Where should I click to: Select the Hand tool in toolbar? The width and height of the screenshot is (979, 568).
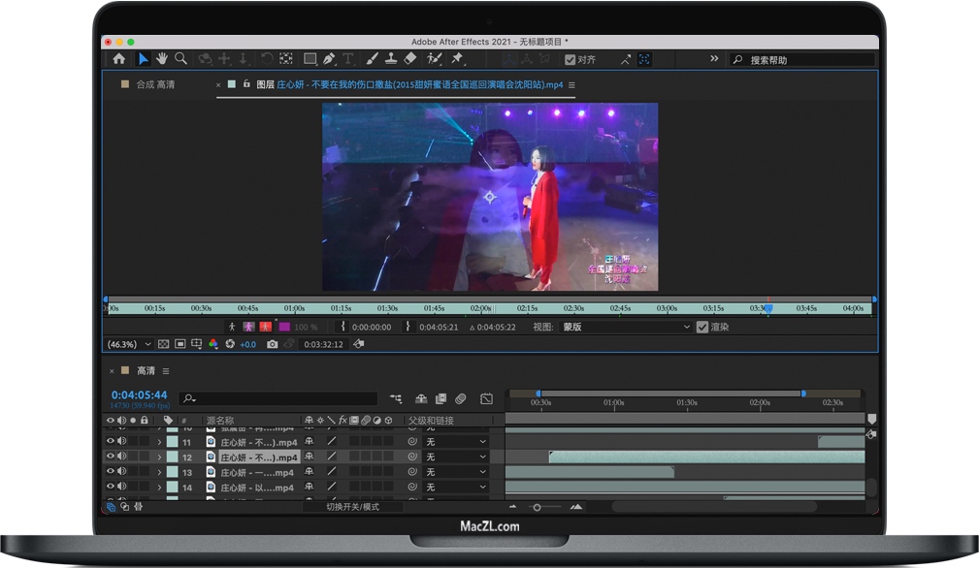(162, 59)
